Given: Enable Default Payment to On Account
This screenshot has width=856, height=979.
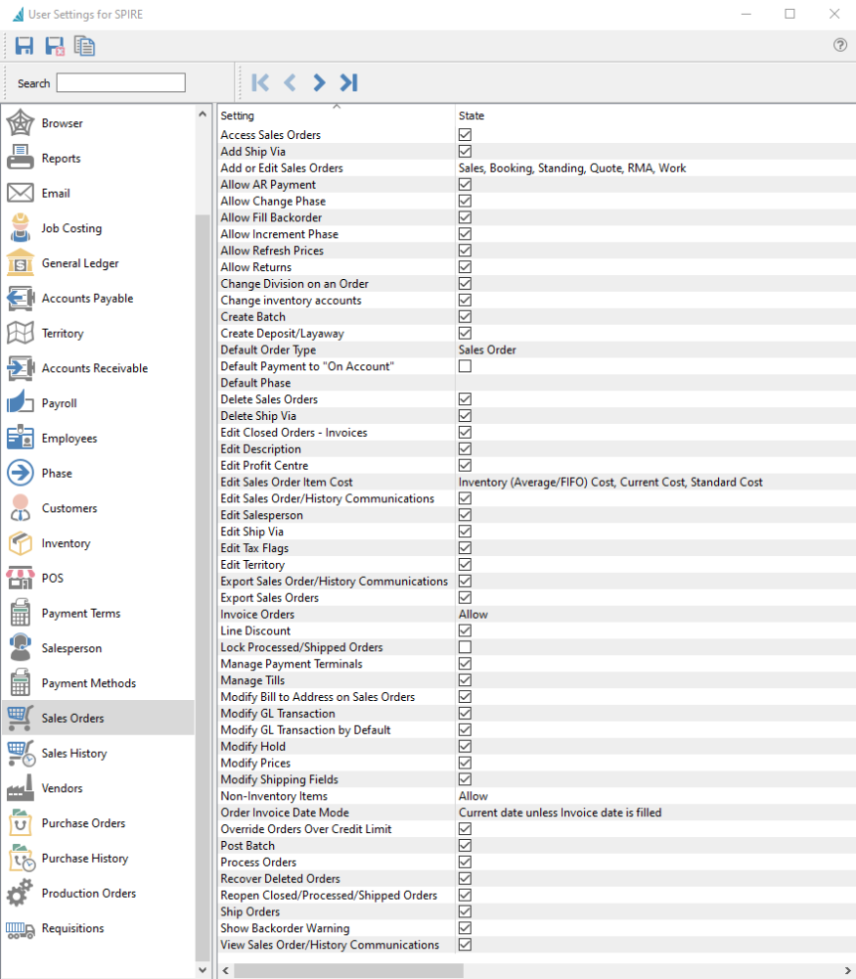Looking at the screenshot, I should click(x=465, y=366).
